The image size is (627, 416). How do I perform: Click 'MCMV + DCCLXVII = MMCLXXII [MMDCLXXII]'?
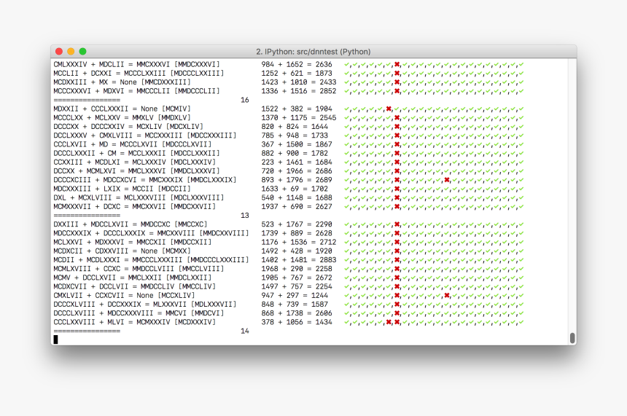pyautogui.click(x=133, y=278)
